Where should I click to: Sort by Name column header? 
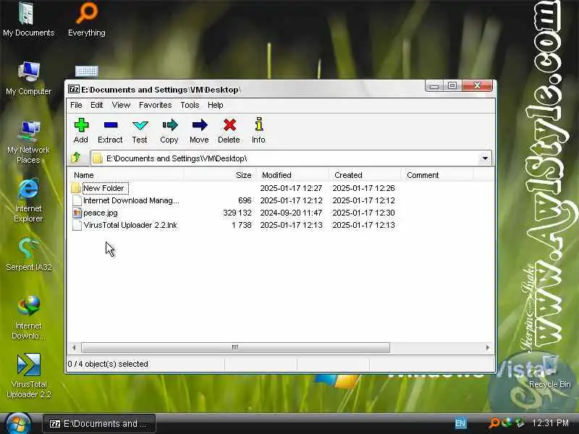pyautogui.click(x=125, y=175)
